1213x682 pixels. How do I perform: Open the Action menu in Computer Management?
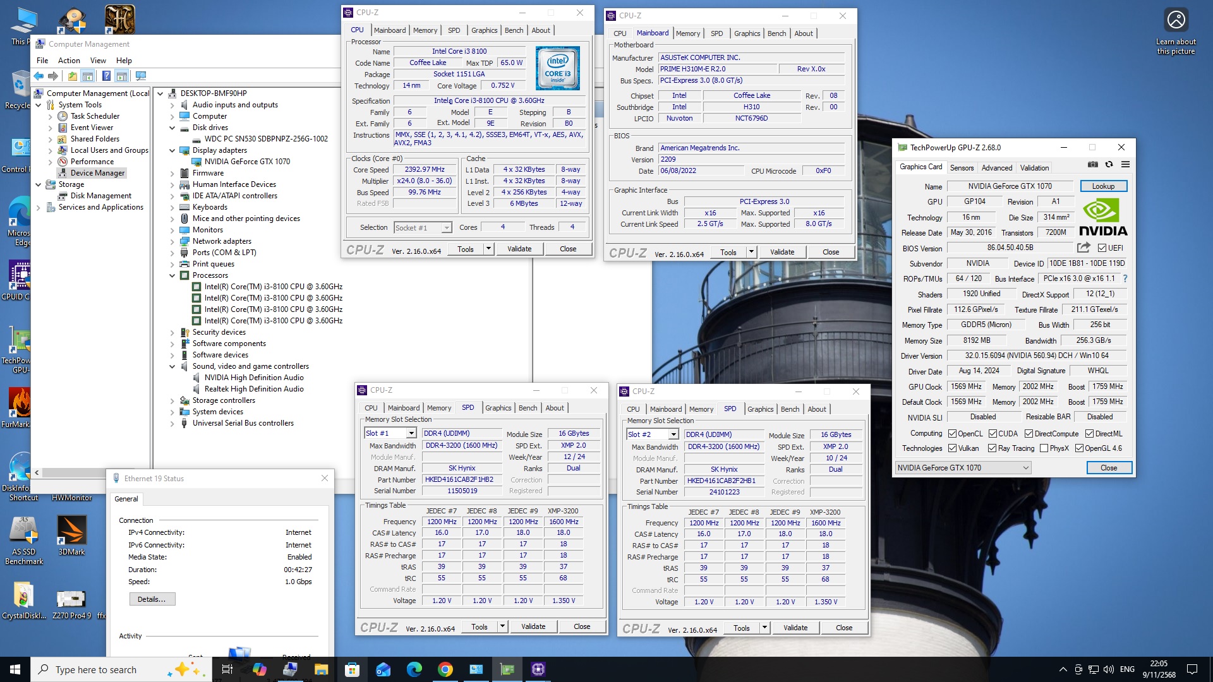[69, 61]
